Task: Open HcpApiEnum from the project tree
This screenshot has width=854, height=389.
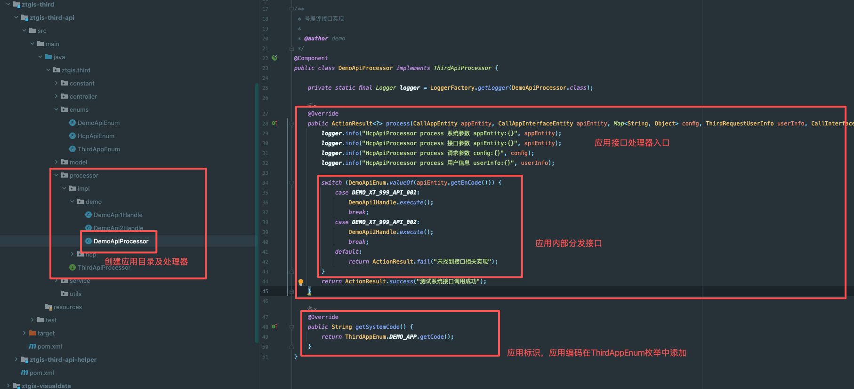Action: tap(96, 136)
